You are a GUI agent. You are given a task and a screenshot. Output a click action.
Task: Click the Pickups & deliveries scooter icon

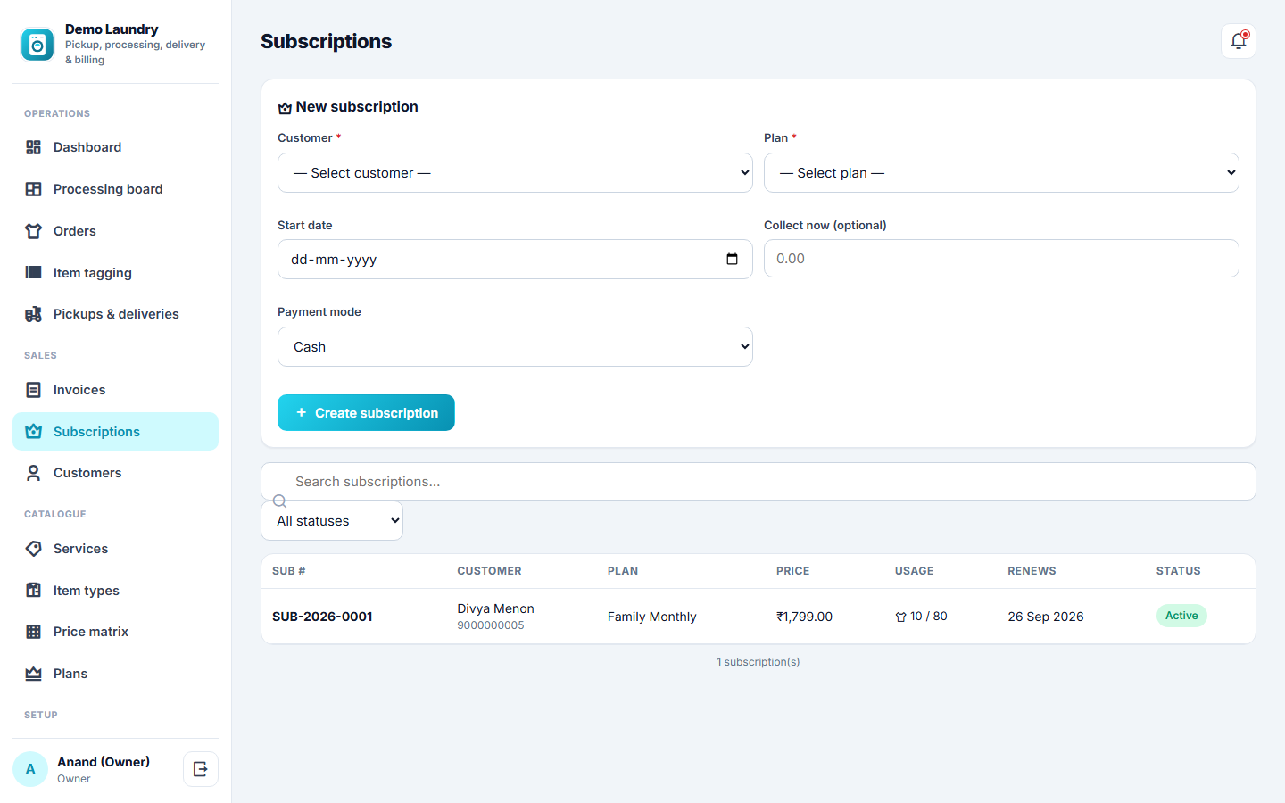click(x=34, y=314)
